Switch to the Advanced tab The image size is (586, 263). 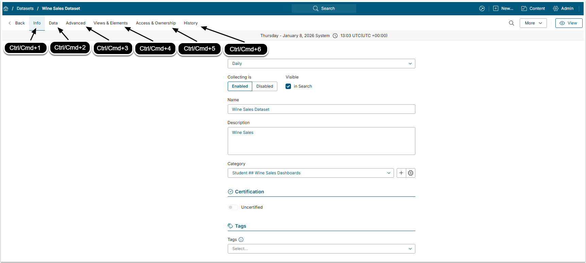tap(75, 23)
